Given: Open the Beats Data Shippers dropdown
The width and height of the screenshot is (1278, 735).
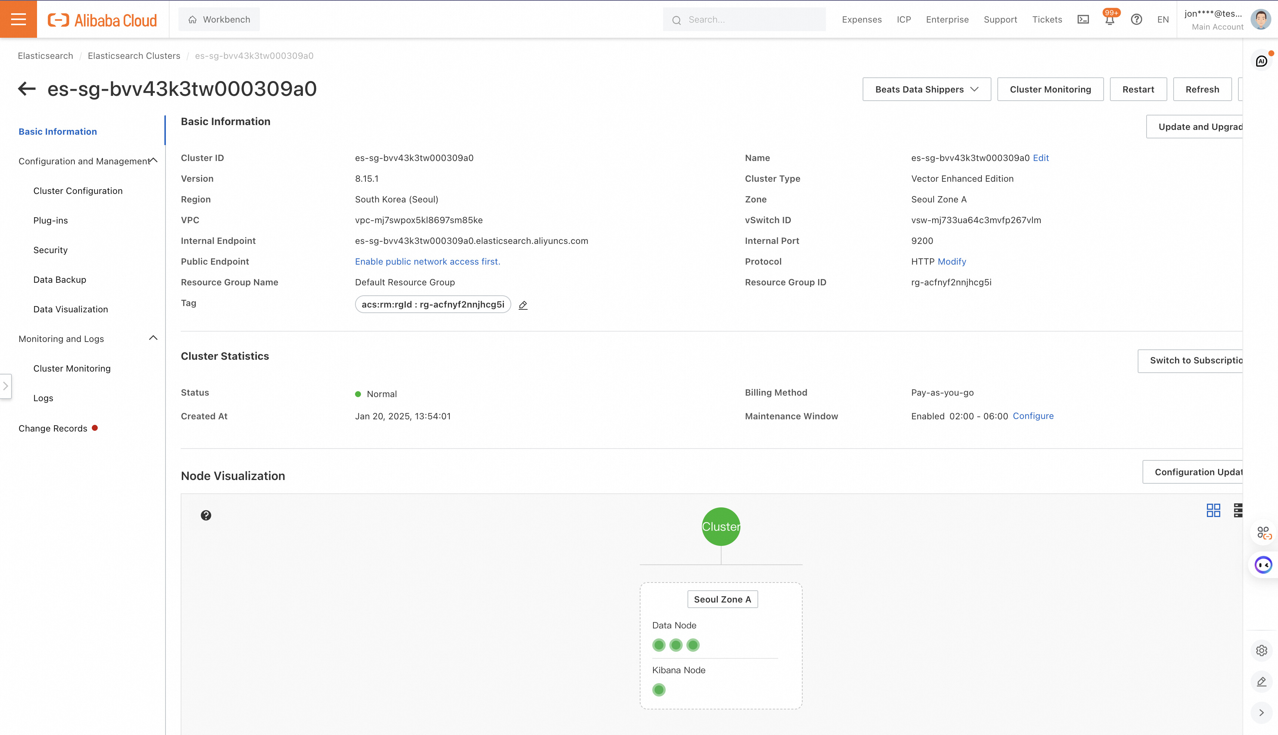Looking at the screenshot, I should pyautogui.click(x=927, y=89).
